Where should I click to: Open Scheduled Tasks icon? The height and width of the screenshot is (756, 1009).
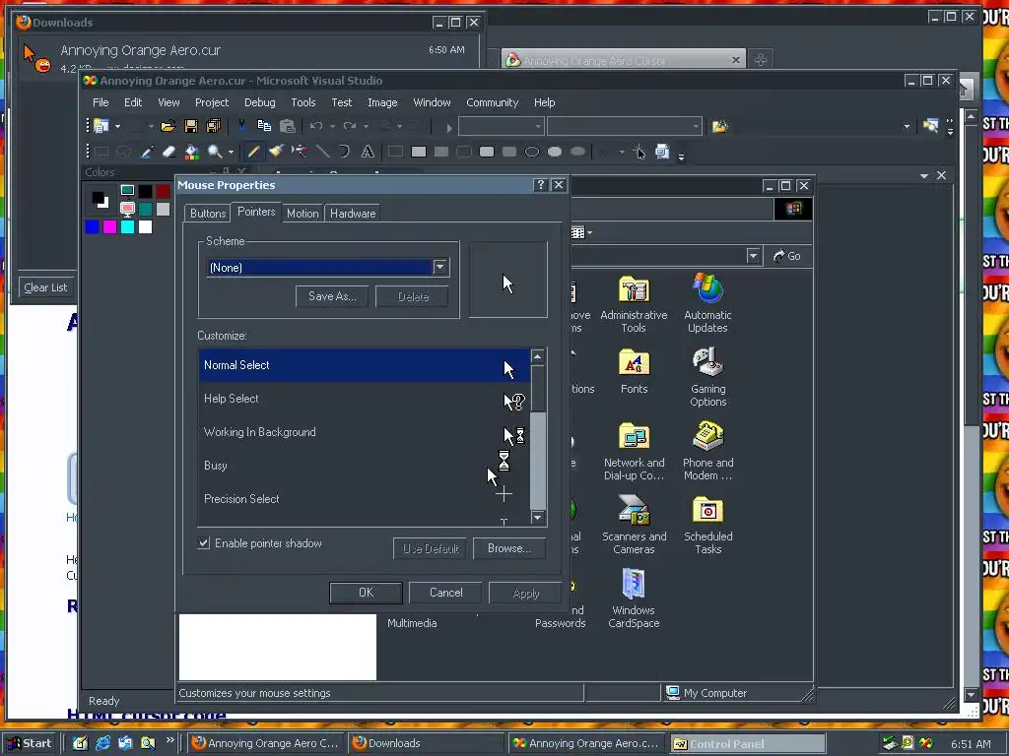[x=707, y=526]
